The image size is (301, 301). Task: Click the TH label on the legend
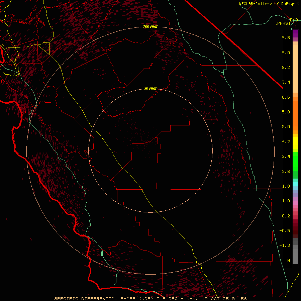(287, 261)
